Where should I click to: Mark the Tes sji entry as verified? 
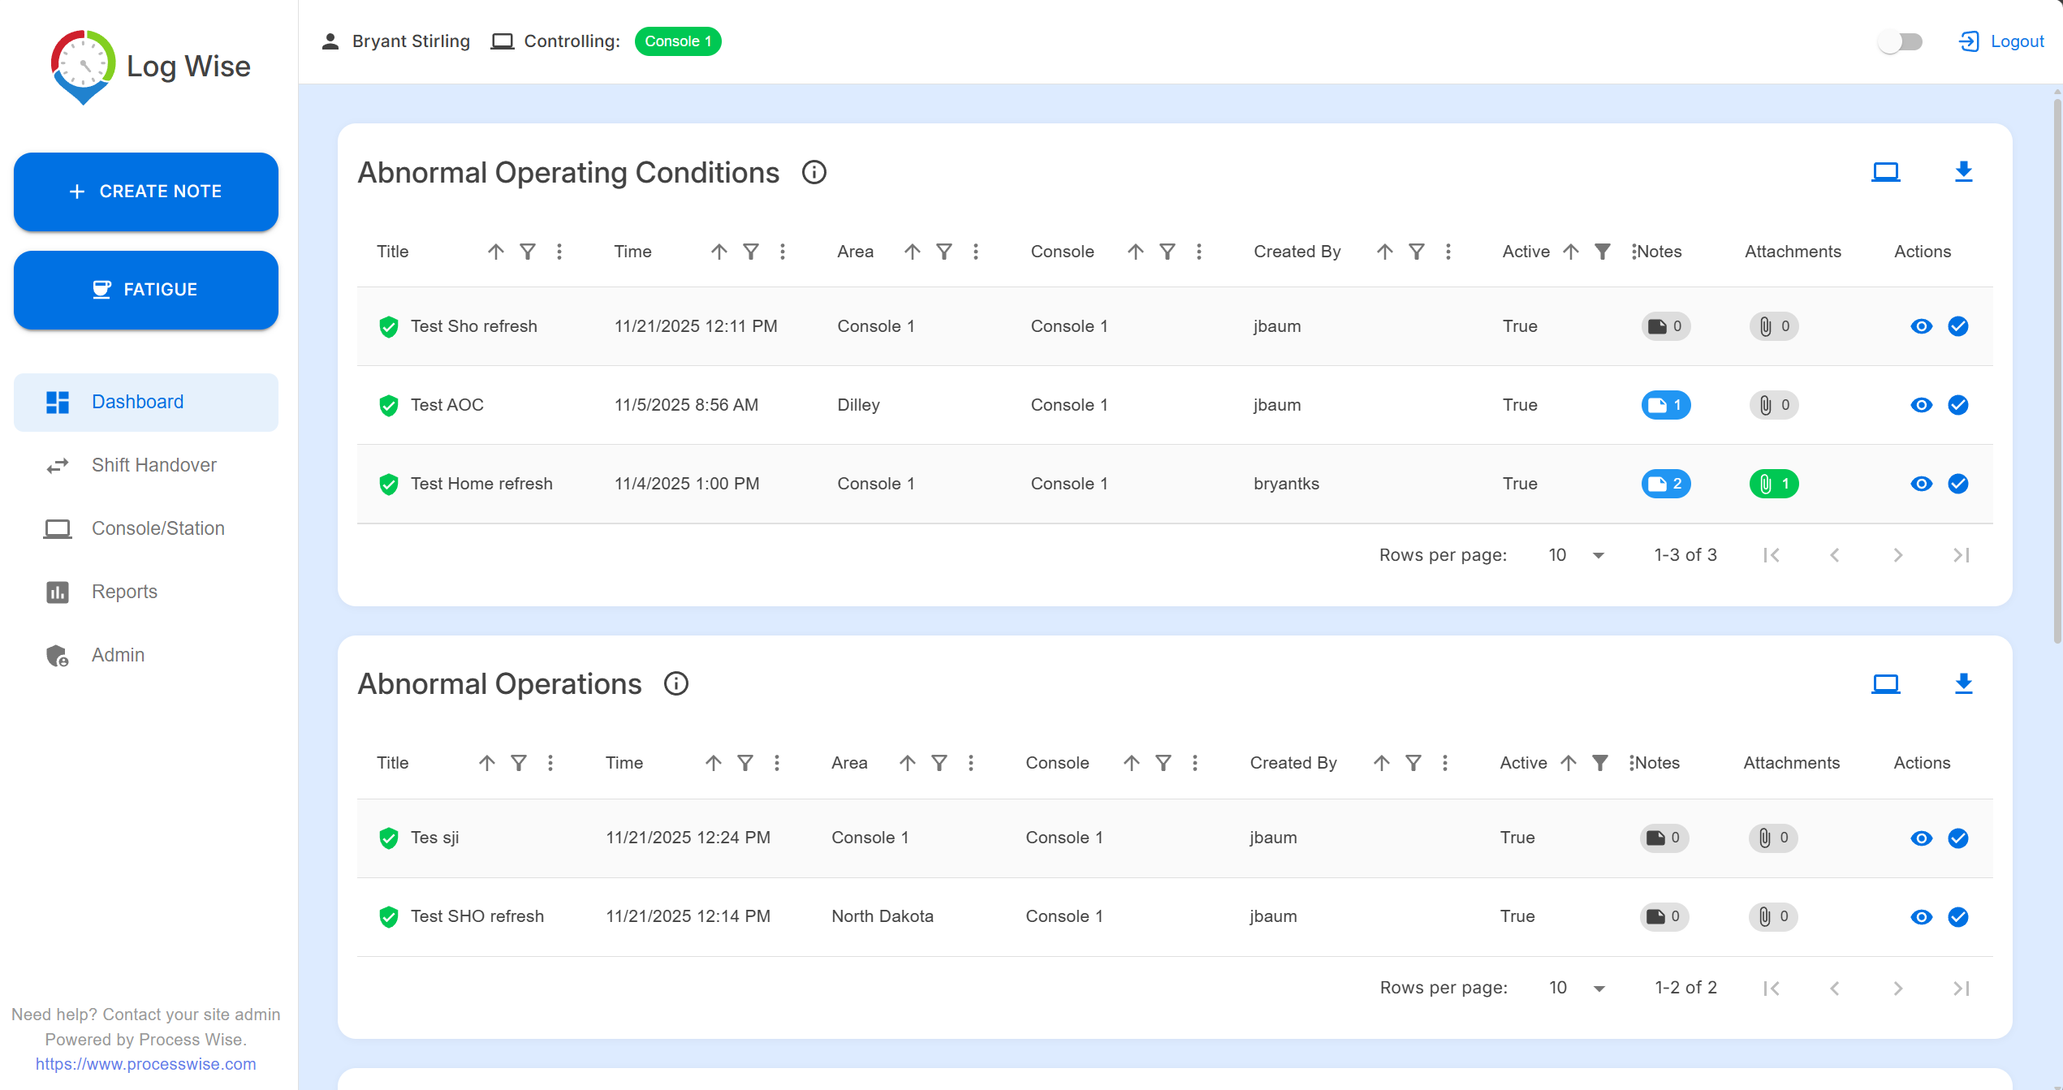[1958, 838]
